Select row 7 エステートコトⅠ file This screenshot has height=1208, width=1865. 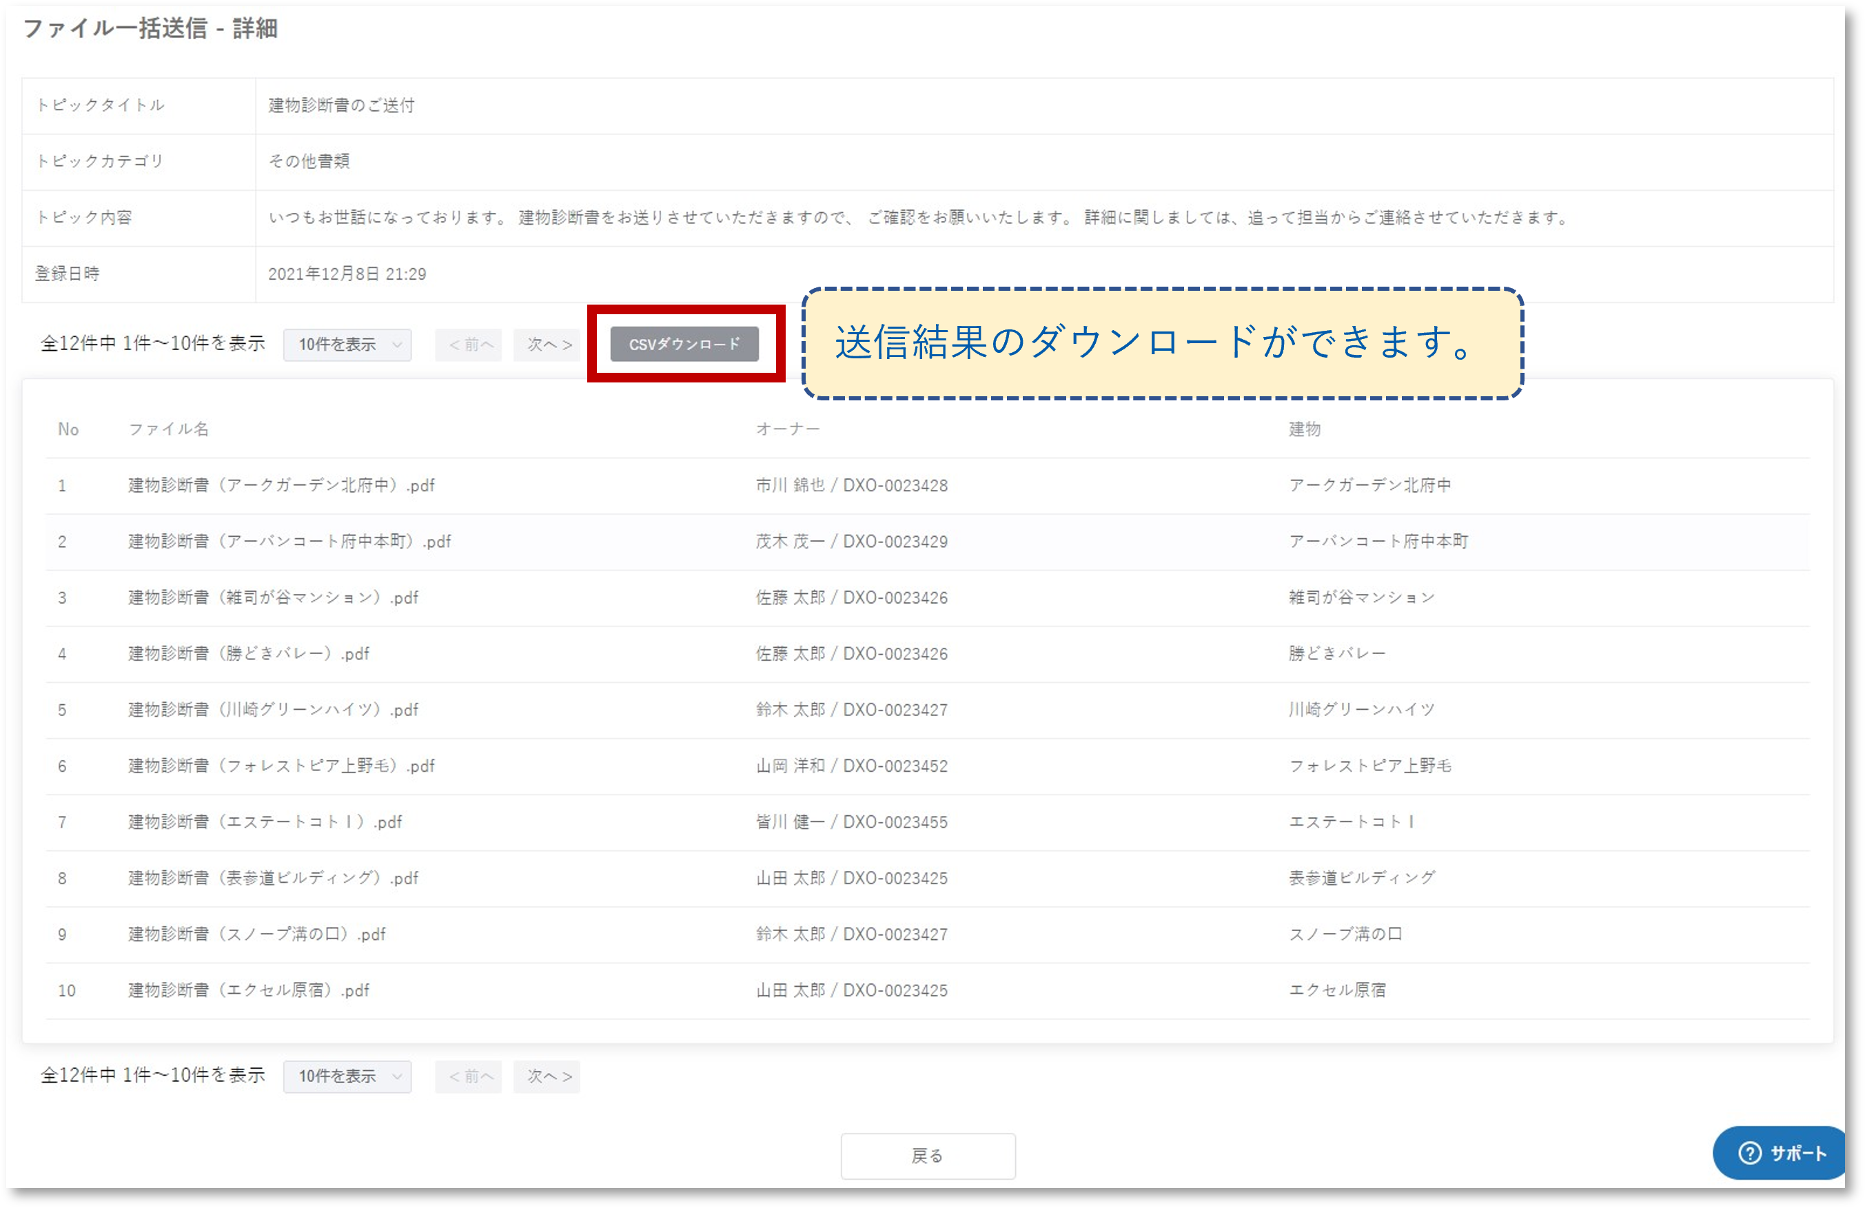point(265,822)
